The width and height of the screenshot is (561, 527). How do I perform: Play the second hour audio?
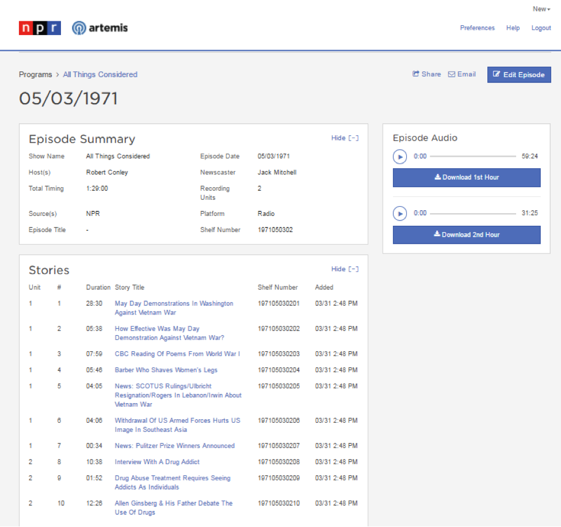(399, 213)
